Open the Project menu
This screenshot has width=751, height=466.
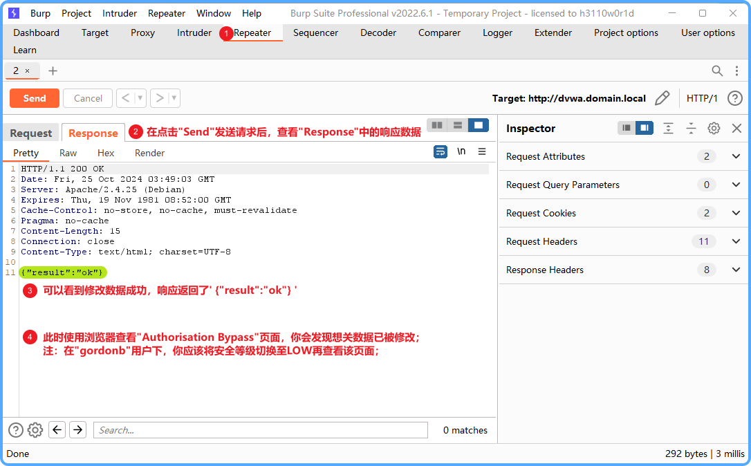click(x=76, y=13)
